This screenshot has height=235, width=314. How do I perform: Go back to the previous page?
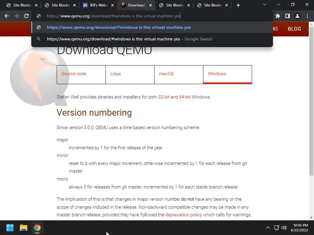click(7, 16)
